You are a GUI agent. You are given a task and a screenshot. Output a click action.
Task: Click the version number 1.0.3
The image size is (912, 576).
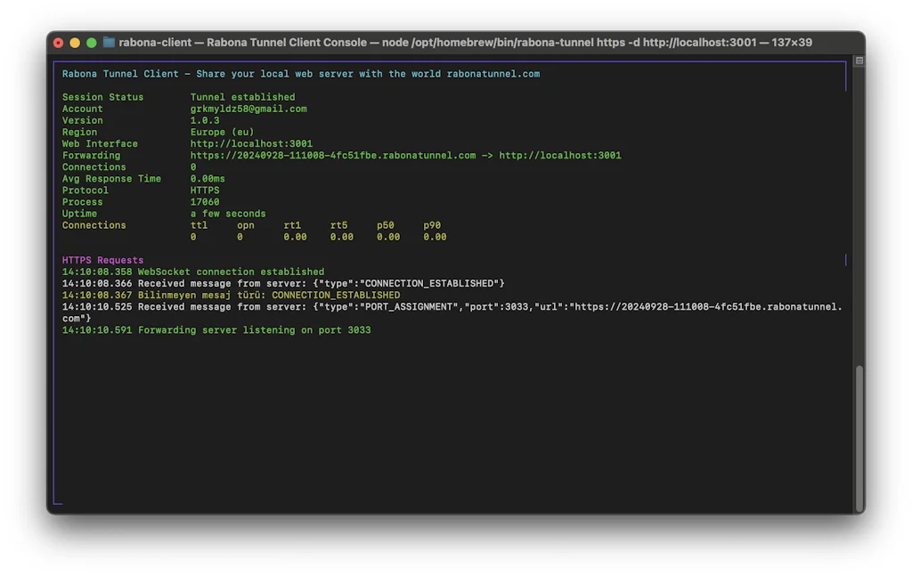(x=205, y=120)
